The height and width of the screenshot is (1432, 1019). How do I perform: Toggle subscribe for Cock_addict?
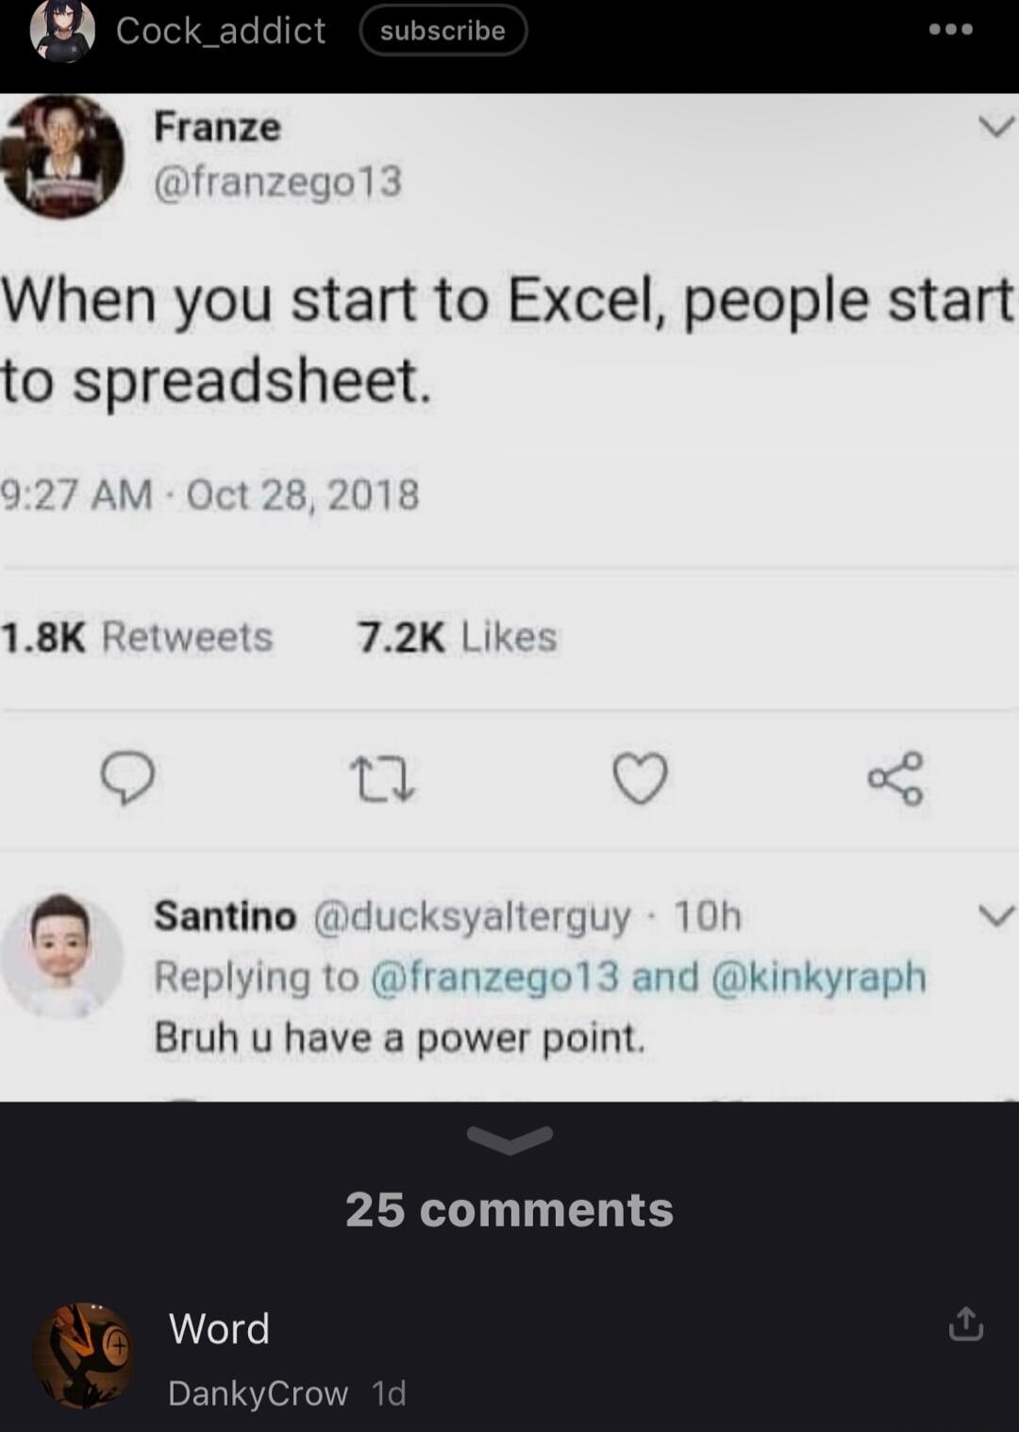click(x=442, y=30)
